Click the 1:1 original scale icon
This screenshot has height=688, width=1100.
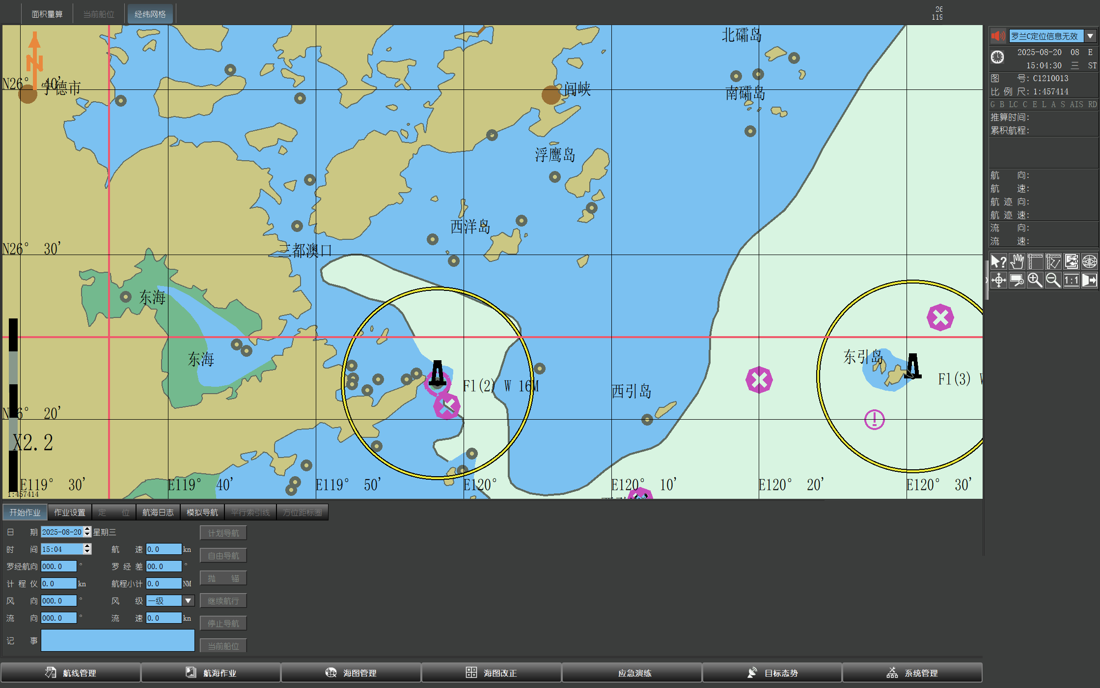[1071, 280]
